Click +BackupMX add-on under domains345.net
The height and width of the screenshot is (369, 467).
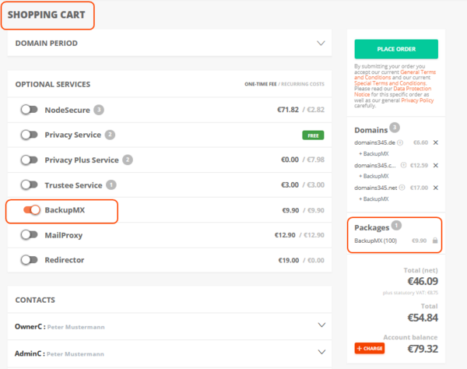[x=374, y=199]
